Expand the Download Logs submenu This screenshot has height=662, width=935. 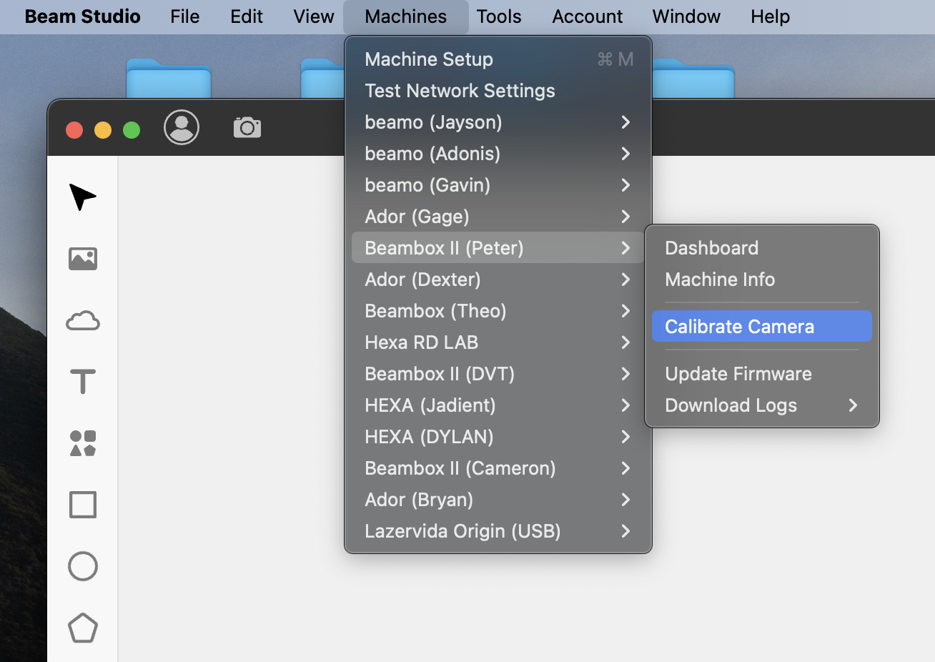[x=762, y=405]
